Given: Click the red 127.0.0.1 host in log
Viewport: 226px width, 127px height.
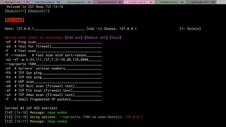Looking at the screenshot, I should tap(134, 117).
